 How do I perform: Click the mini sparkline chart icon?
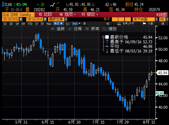point(55,5)
